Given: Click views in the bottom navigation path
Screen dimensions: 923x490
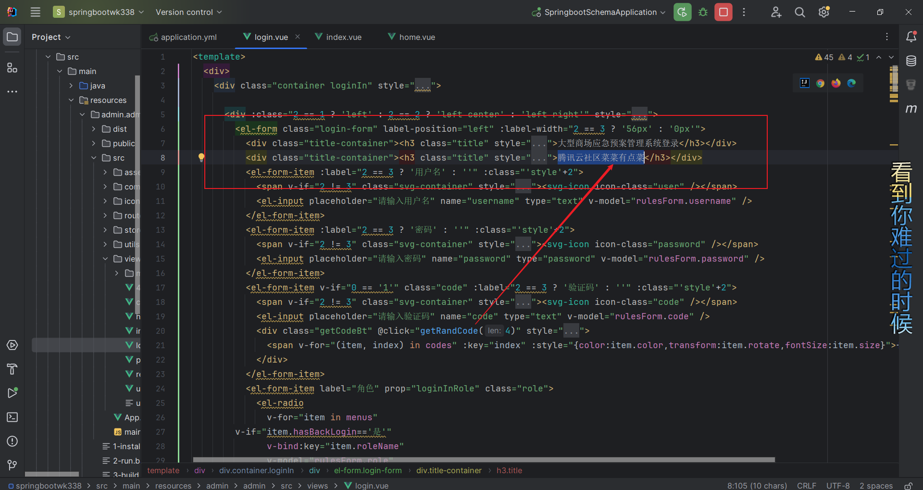Looking at the screenshot, I should [x=317, y=486].
